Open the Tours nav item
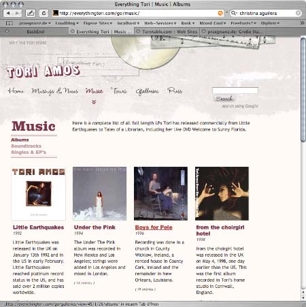The image size is (306, 307). pos(119,91)
